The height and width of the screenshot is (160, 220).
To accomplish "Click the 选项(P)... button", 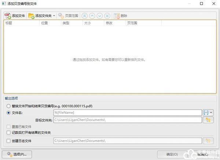I will pos(16,154).
